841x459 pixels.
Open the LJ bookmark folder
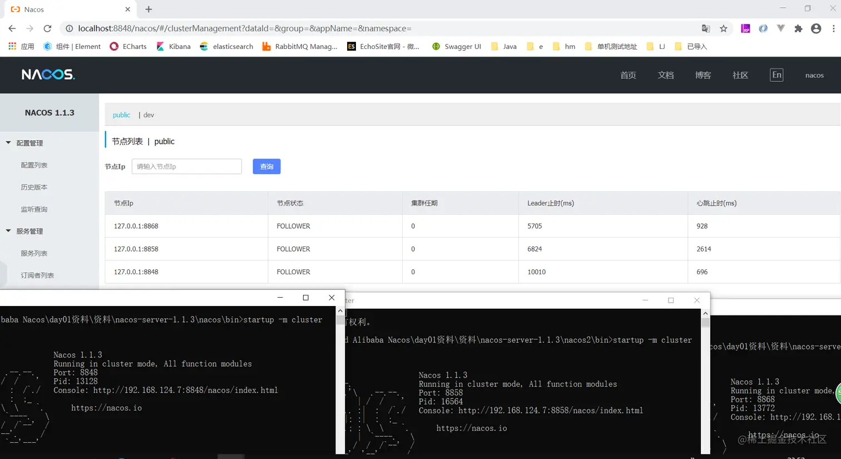tap(656, 47)
